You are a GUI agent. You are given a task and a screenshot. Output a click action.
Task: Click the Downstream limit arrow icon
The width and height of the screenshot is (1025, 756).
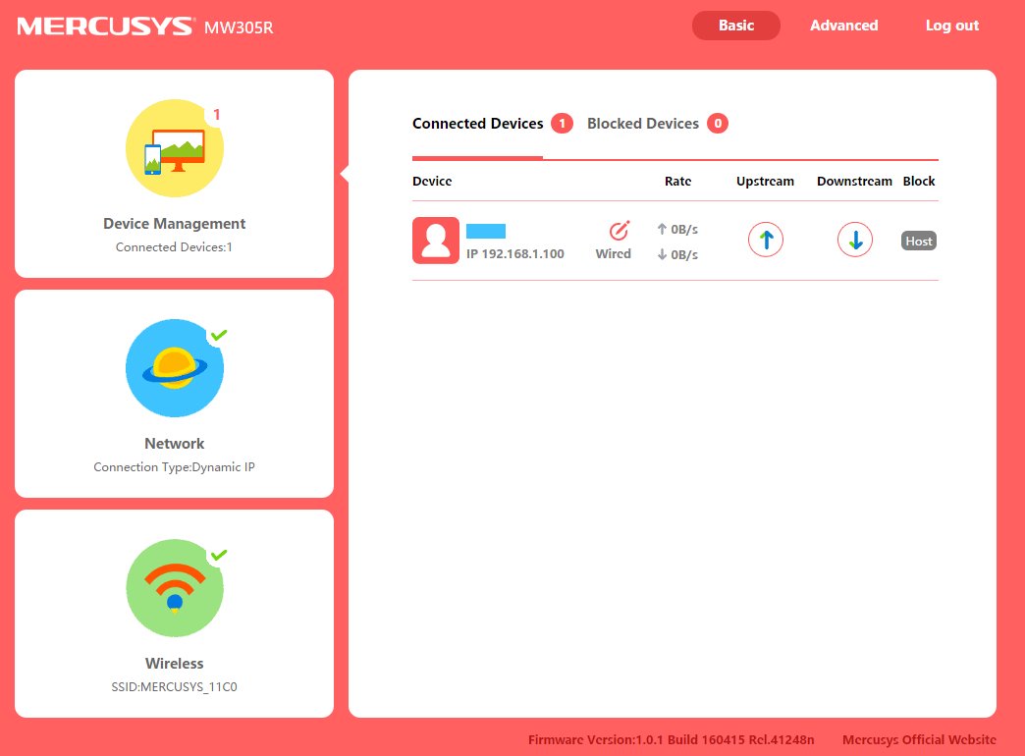(855, 240)
